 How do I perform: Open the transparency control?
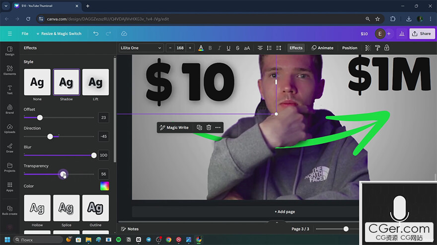(x=368, y=48)
